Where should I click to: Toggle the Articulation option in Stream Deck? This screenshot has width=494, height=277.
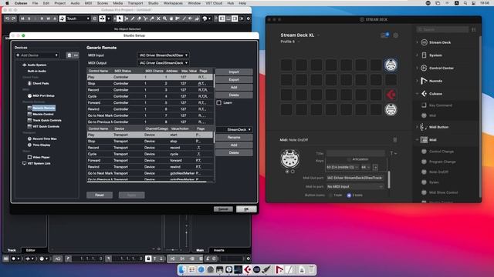pos(349,159)
